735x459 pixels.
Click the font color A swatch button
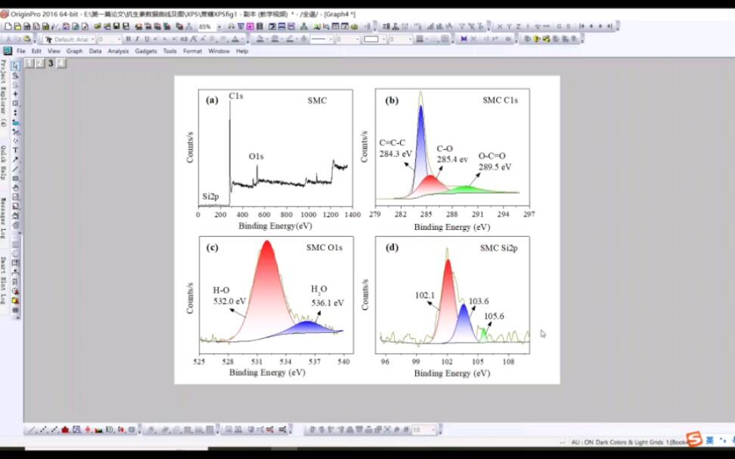[236, 39]
